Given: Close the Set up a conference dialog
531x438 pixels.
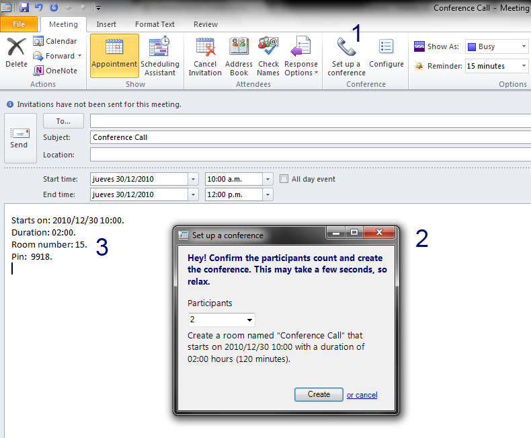Looking at the screenshot, I should [x=379, y=233].
